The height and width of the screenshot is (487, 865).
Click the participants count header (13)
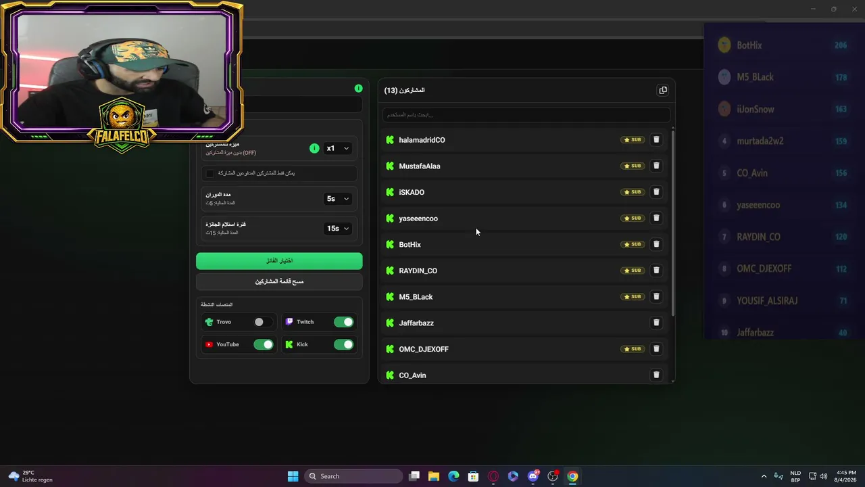point(404,90)
